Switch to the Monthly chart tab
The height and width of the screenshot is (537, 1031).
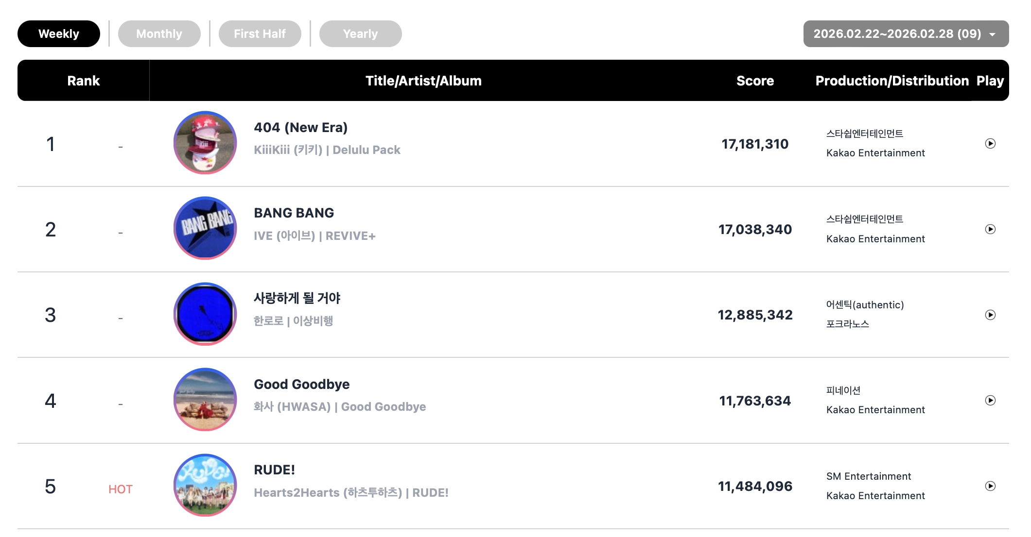(x=159, y=34)
